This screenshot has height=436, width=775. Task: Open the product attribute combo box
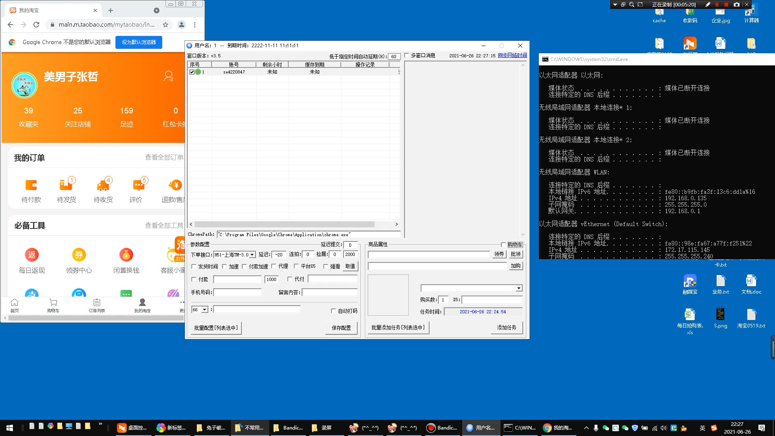click(x=471, y=288)
